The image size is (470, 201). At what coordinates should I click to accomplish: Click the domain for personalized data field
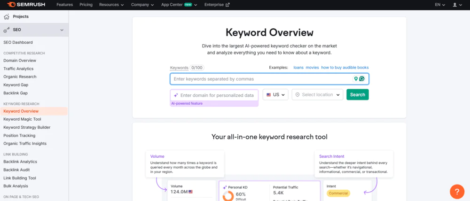coord(216,95)
